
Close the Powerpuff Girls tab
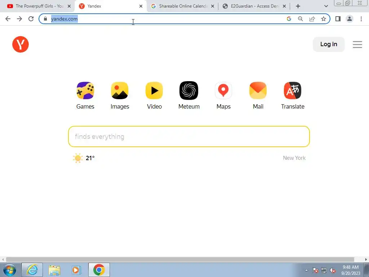(69, 6)
